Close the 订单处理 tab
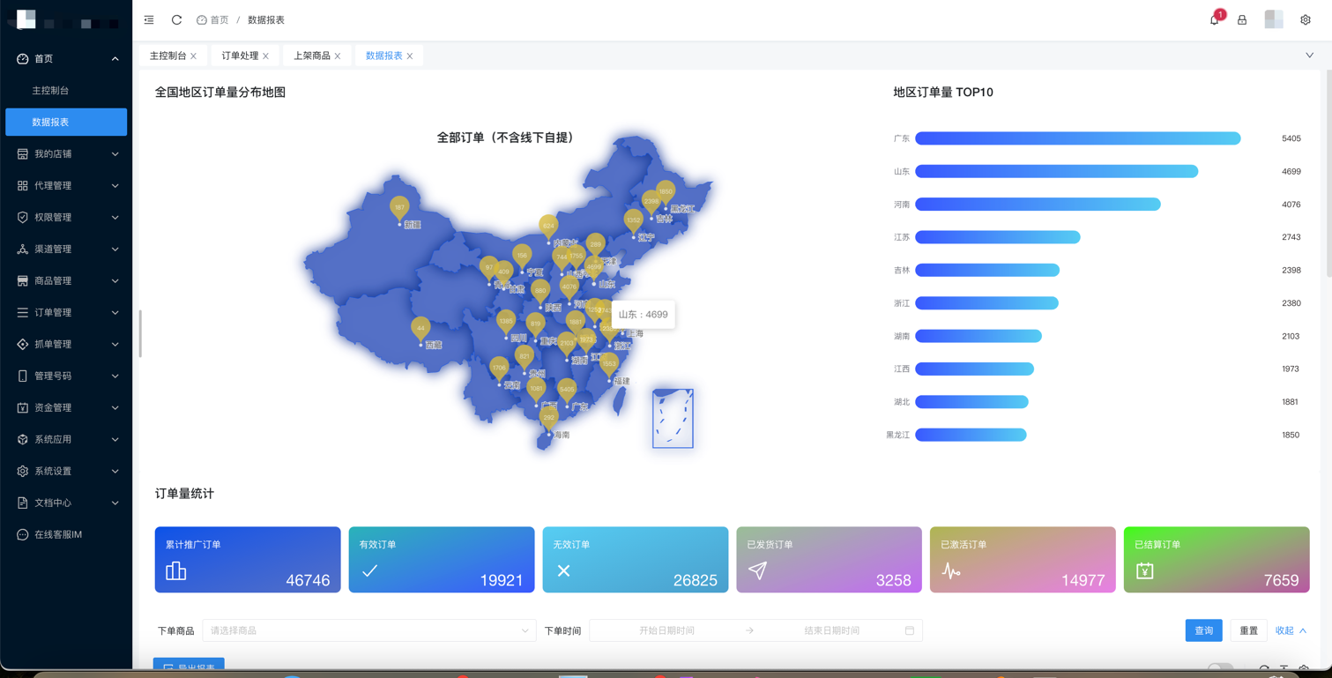 (x=265, y=56)
